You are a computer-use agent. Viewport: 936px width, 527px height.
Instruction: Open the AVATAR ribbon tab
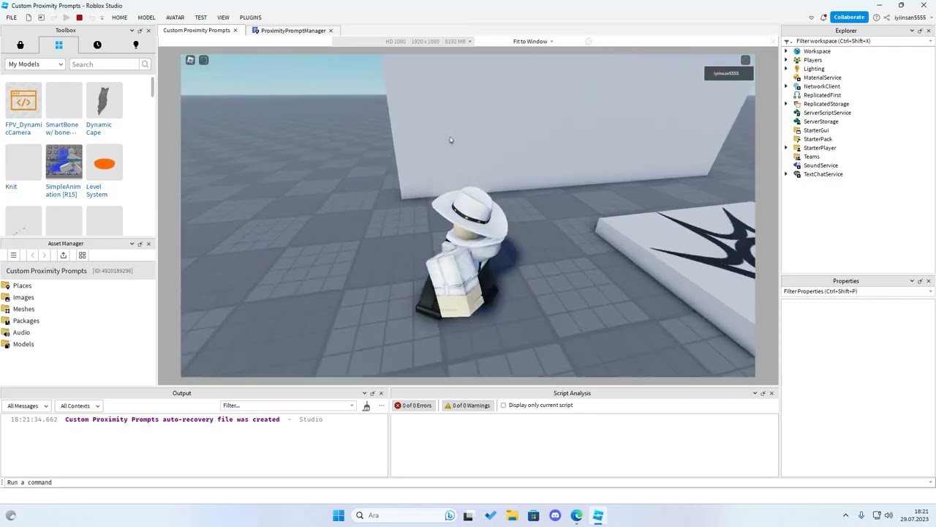tap(175, 18)
